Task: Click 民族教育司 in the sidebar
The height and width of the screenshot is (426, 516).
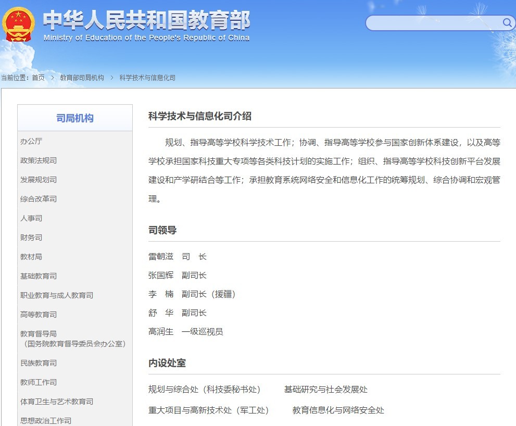Action: pyautogui.click(x=39, y=363)
